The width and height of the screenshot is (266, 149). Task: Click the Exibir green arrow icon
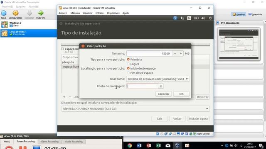pyautogui.click(x=41, y=13)
